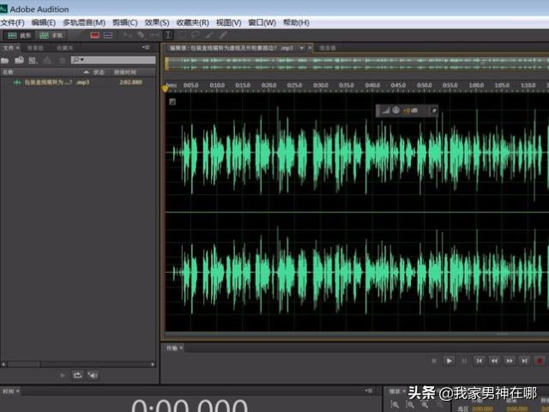Click the Play button in transport

click(x=449, y=360)
